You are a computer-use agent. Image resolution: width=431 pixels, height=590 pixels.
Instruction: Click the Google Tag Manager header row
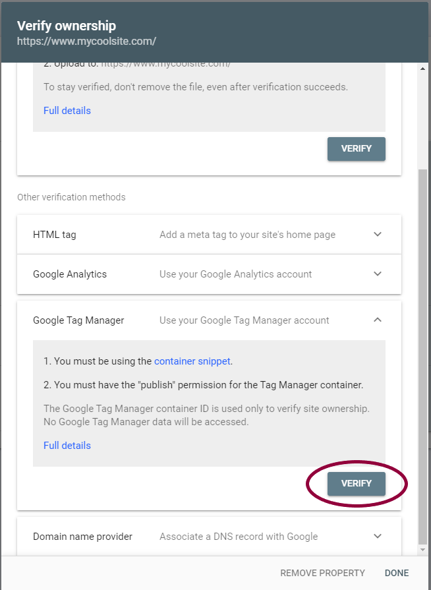209,320
